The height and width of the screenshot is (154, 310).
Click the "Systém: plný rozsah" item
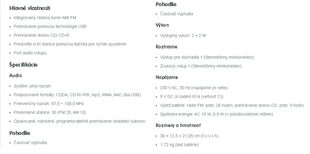[x=32, y=86]
